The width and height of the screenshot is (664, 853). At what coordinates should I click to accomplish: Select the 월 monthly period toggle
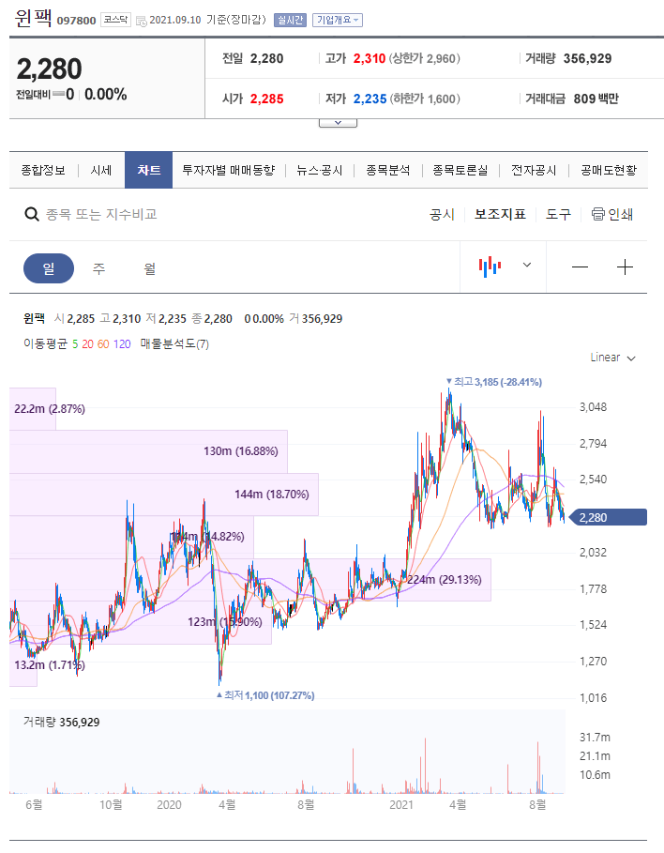(149, 268)
